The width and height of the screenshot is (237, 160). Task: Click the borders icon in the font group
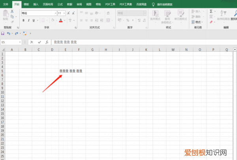[43, 20]
